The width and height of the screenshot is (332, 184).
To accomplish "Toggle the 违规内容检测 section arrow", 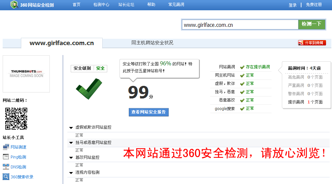I will 71,172.
